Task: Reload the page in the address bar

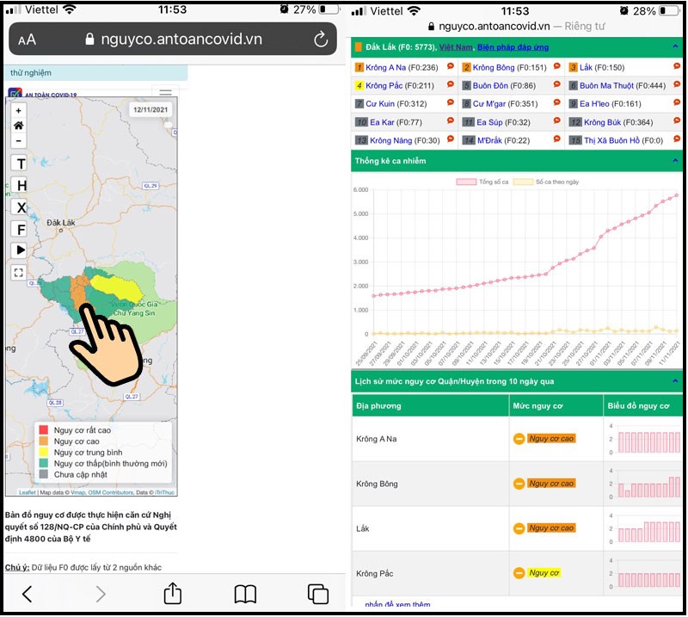Action: (x=321, y=40)
